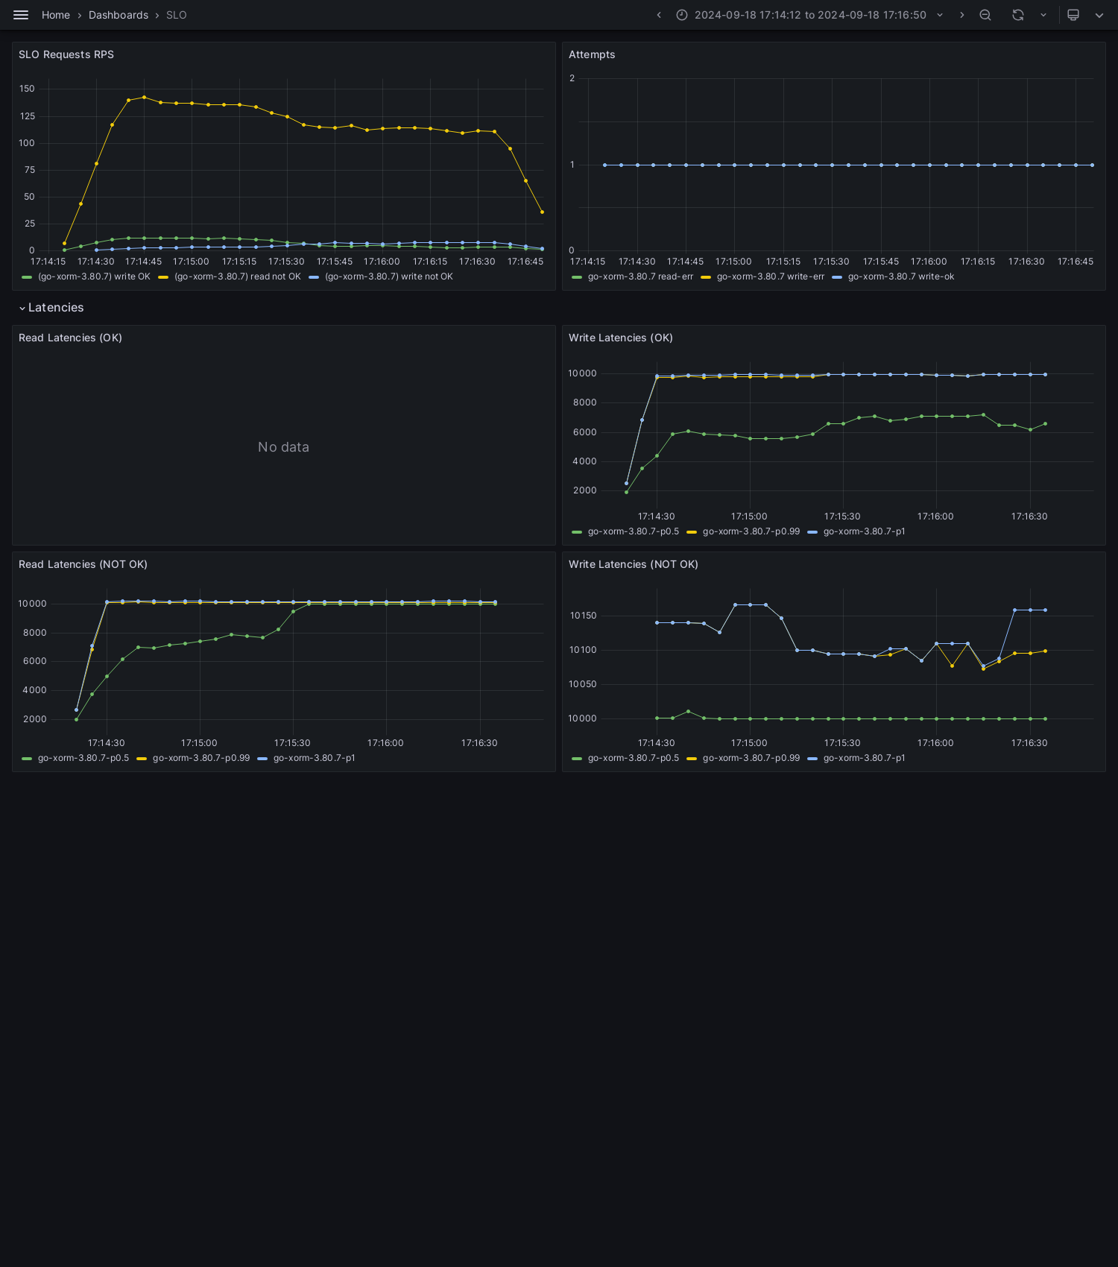The height and width of the screenshot is (1267, 1118).
Task: Open Read Latencies (OK) panel title
Action: coord(70,338)
